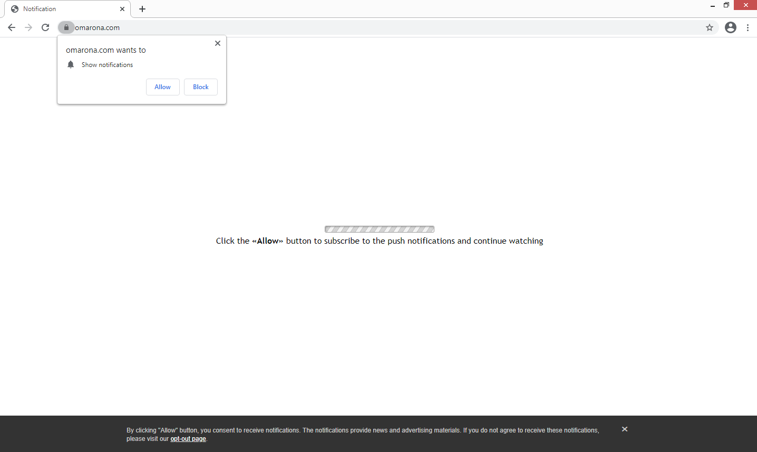
Task: Close the bottom consent banner
Action: tap(625, 429)
